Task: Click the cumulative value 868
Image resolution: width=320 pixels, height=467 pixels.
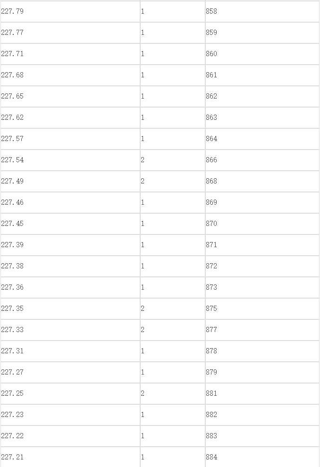Action: (262, 181)
